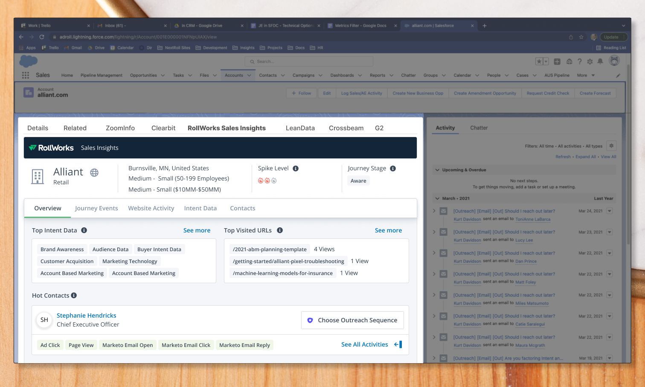This screenshot has width=645, height=387.
Task: Click Create New Business Opp button
Action: tap(418, 93)
